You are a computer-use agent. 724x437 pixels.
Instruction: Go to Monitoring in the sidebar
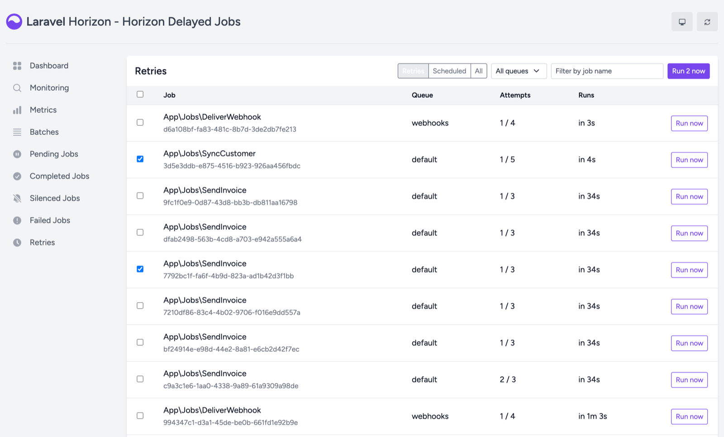point(49,88)
